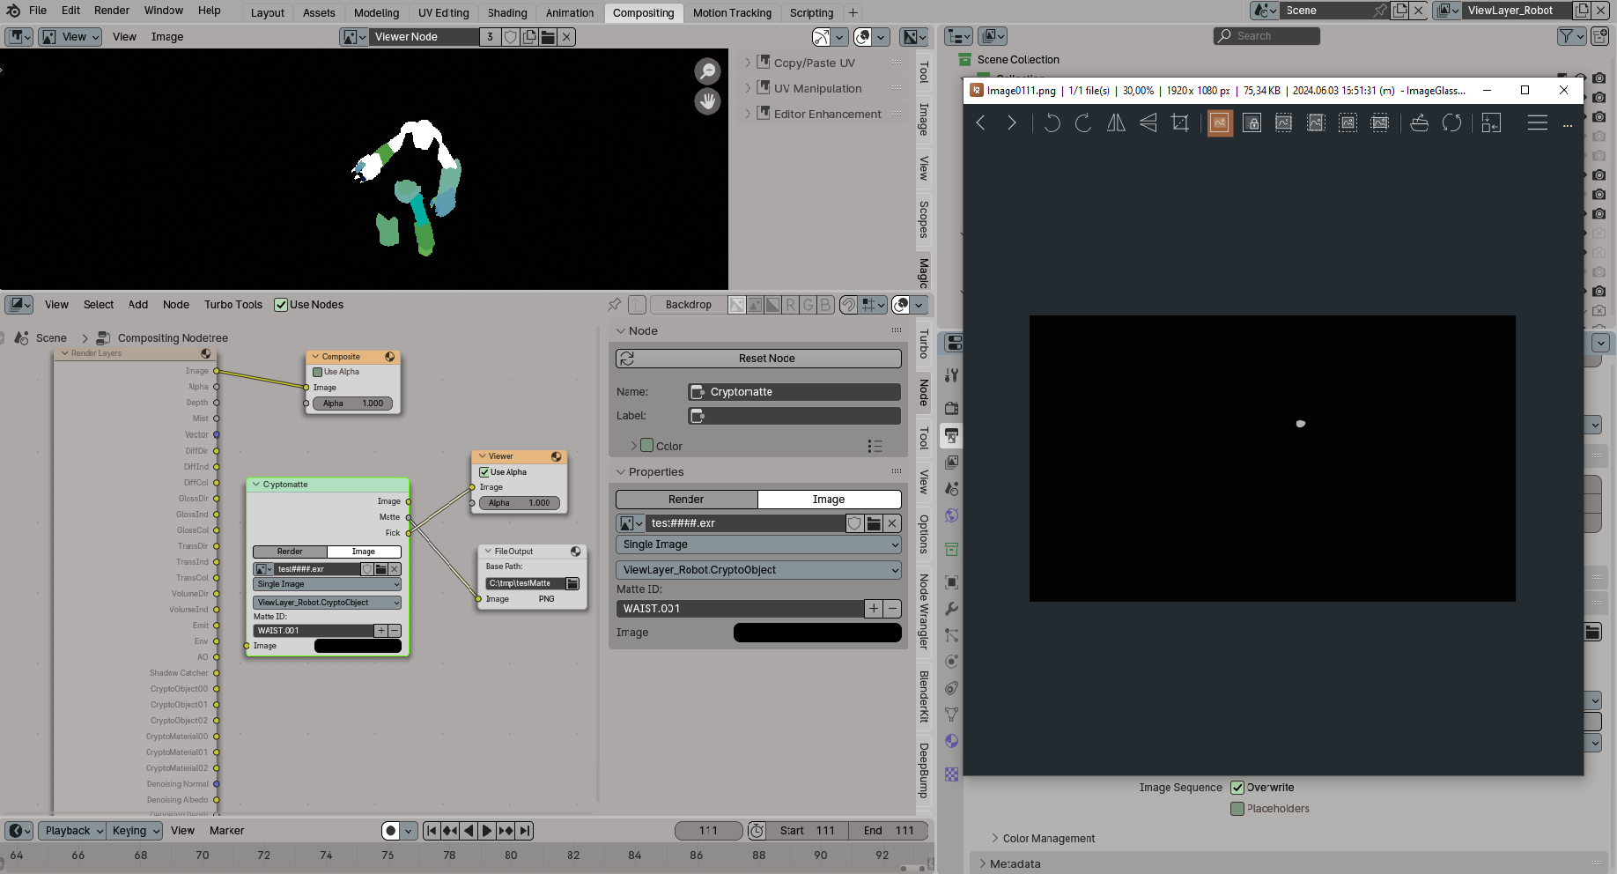Expand the Metadata panel

[1015, 864]
